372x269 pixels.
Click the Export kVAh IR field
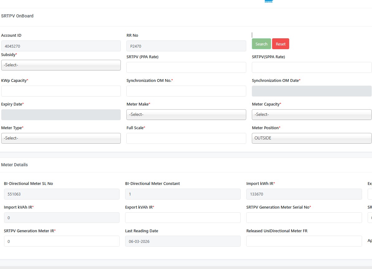(183, 218)
